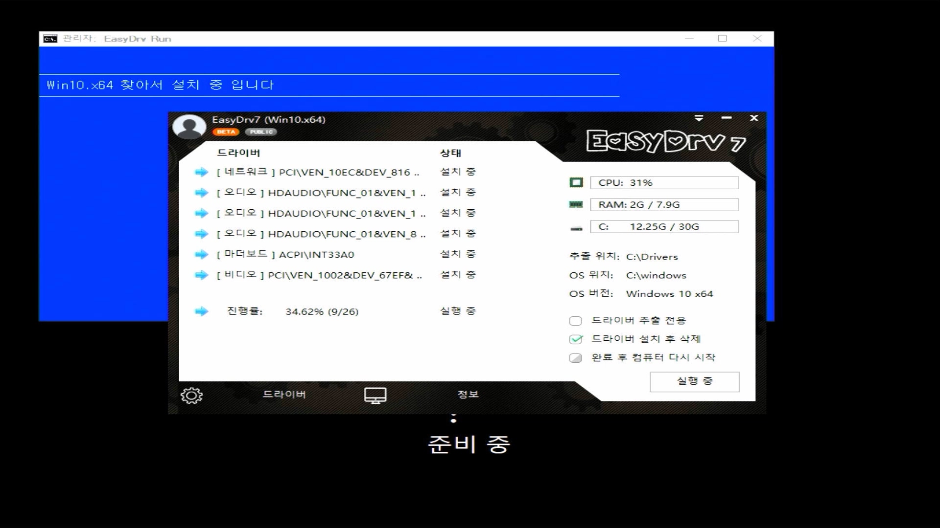Click the extraction path C:\Drivers
The width and height of the screenshot is (940, 528).
click(x=652, y=257)
